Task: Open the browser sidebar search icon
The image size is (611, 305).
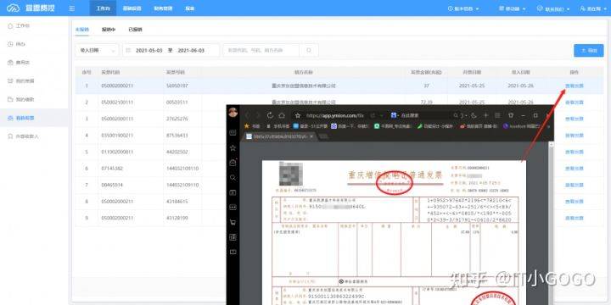Action: click(233, 177)
